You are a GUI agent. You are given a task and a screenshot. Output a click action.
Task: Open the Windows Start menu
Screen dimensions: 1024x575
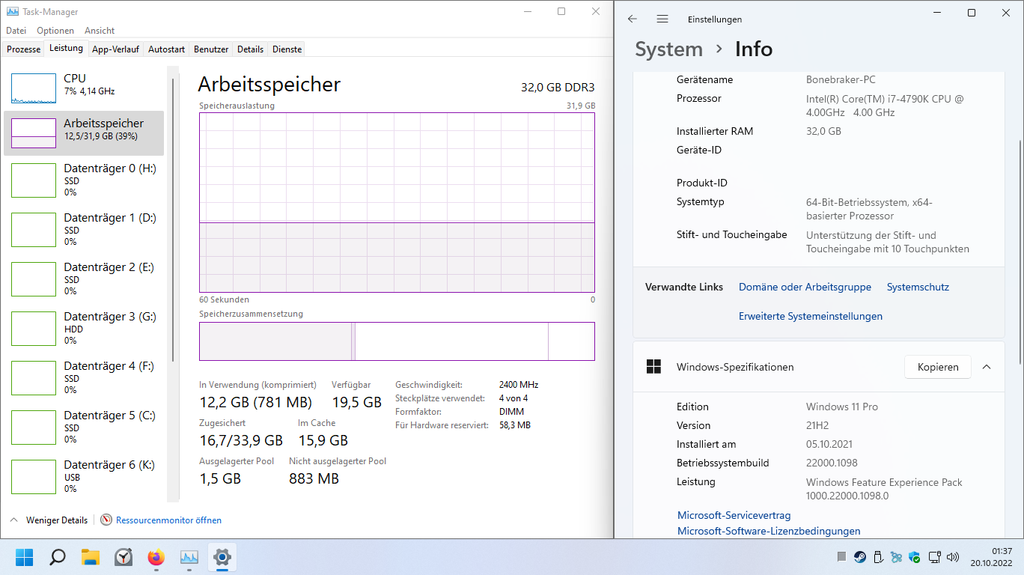(25, 557)
